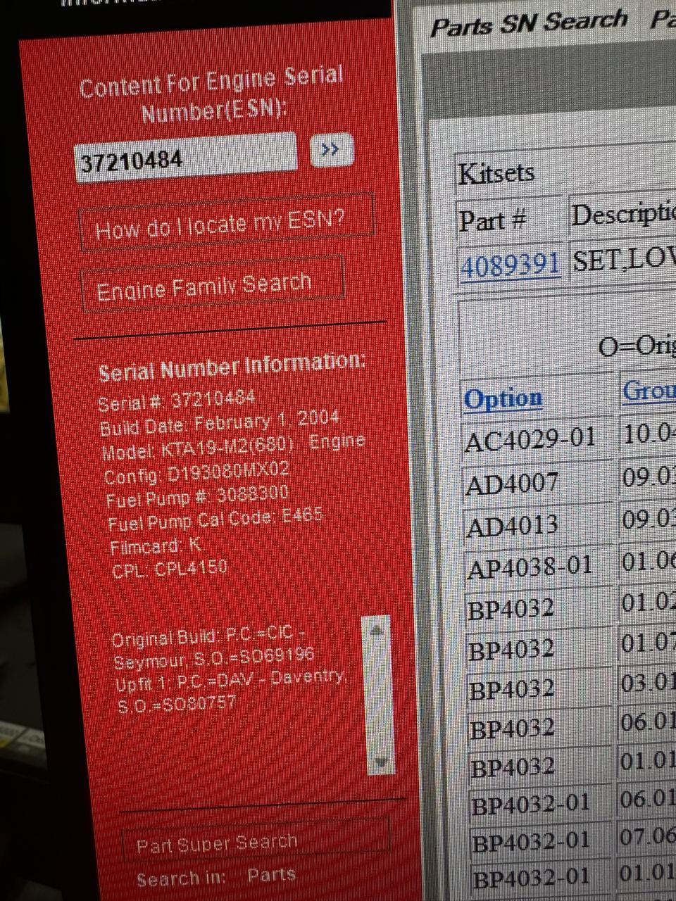Click the first BP4032 option cell
This screenshot has width=676, height=901.
coord(511,609)
